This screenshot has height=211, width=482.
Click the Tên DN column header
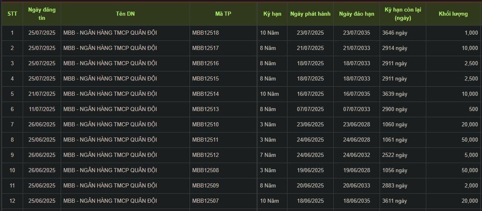pyautogui.click(x=126, y=14)
